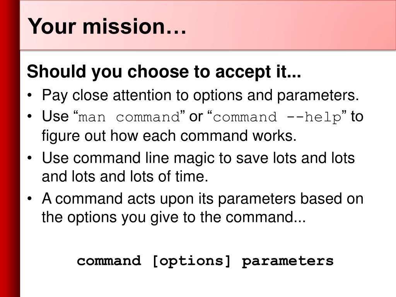Click the bullet dot beside 'A command acts'
396x297 pixels.
[x=30, y=199]
